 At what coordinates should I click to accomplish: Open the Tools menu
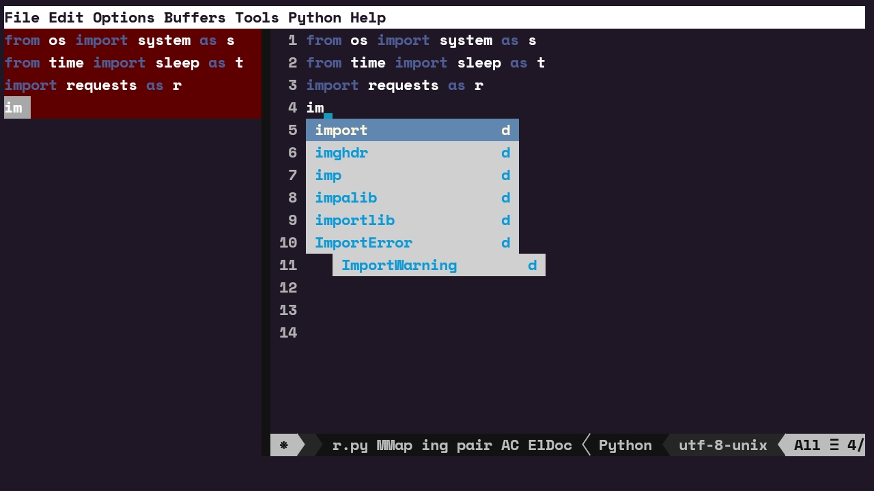[256, 17]
